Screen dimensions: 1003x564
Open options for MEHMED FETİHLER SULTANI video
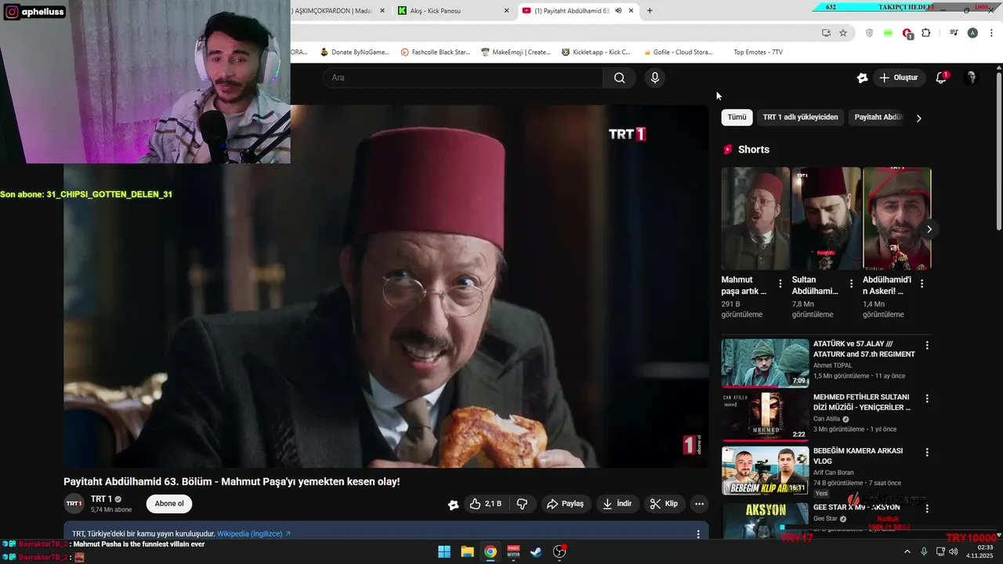(927, 399)
